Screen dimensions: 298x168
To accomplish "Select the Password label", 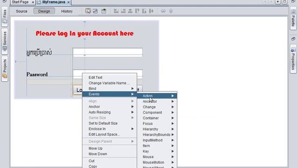I will pyautogui.click(x=37, y=74).
